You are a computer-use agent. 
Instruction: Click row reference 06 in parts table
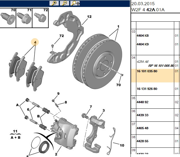coord(133,111)
